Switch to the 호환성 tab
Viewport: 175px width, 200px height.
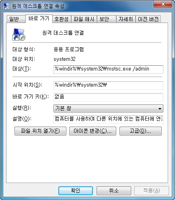click(62, 19)
